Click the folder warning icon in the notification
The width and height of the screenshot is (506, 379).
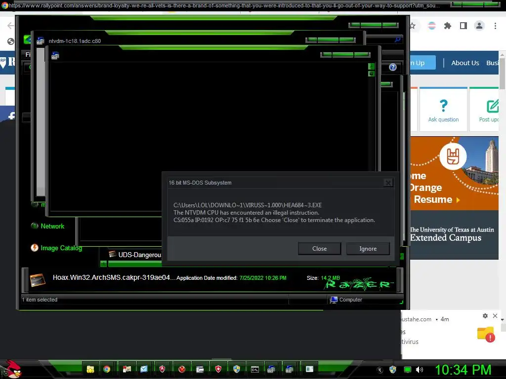tap(486, 334)
